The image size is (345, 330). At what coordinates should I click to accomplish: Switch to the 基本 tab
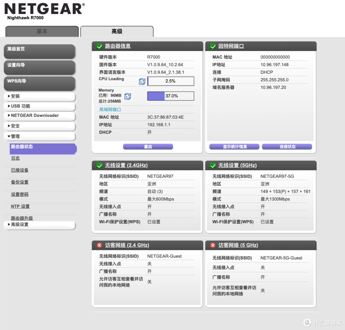pyautogui.click(x=42, y=32)
